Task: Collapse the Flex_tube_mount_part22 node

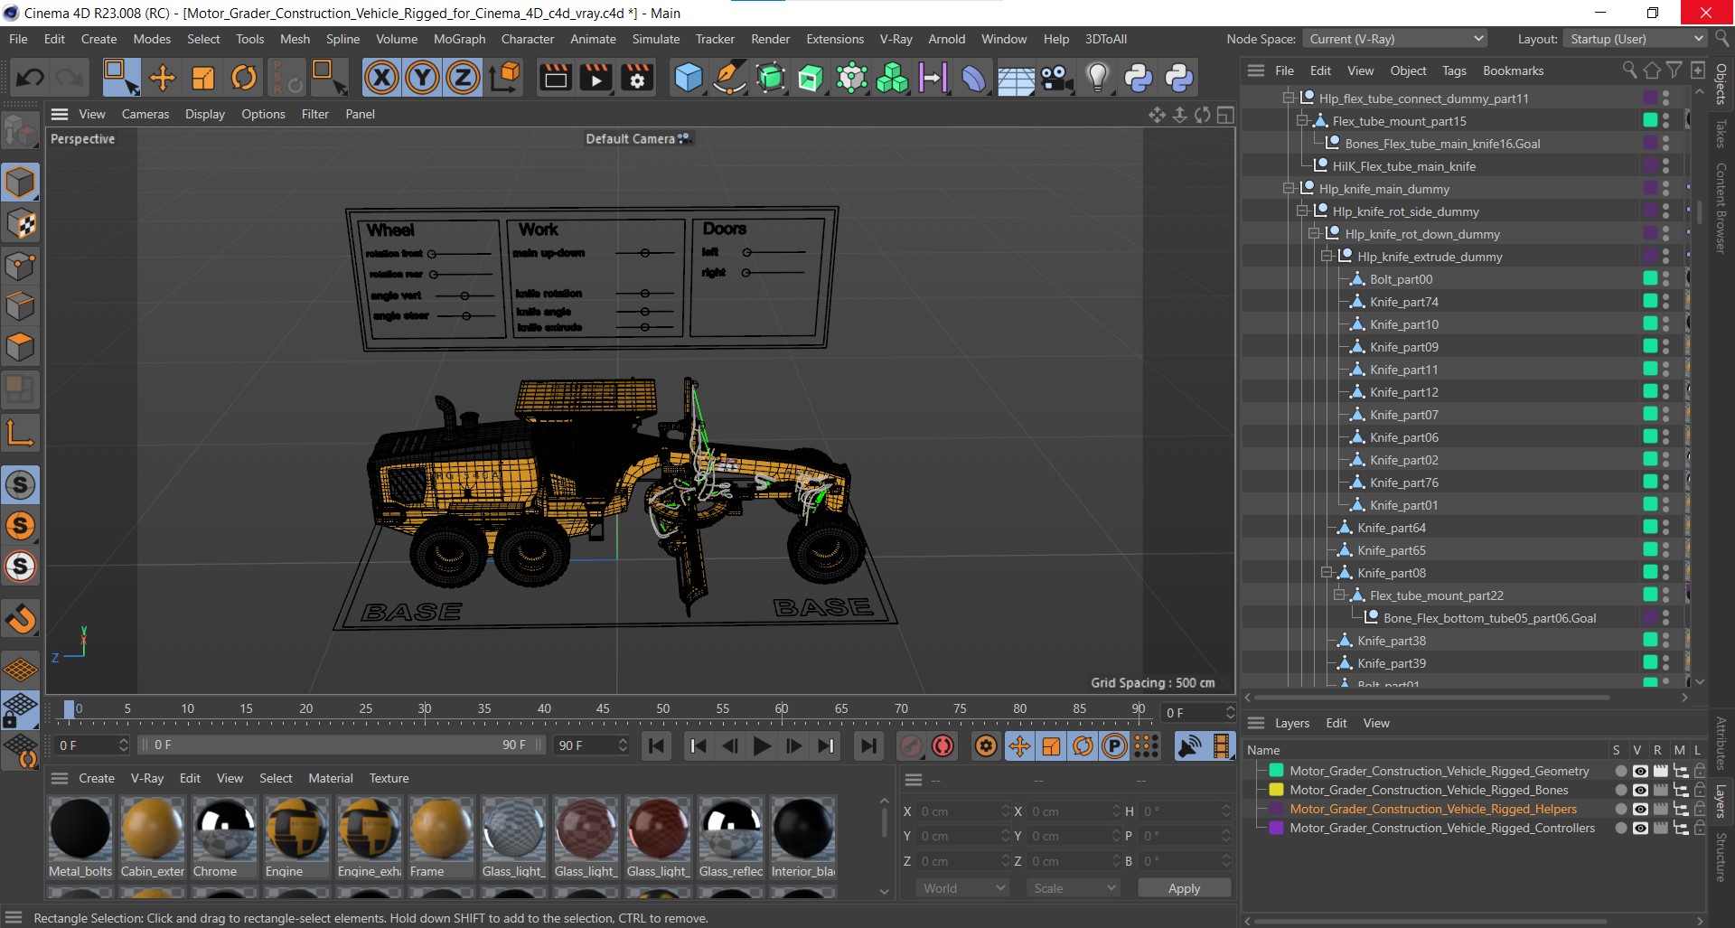Action: pyautogui.click(x=1339, y=595)
